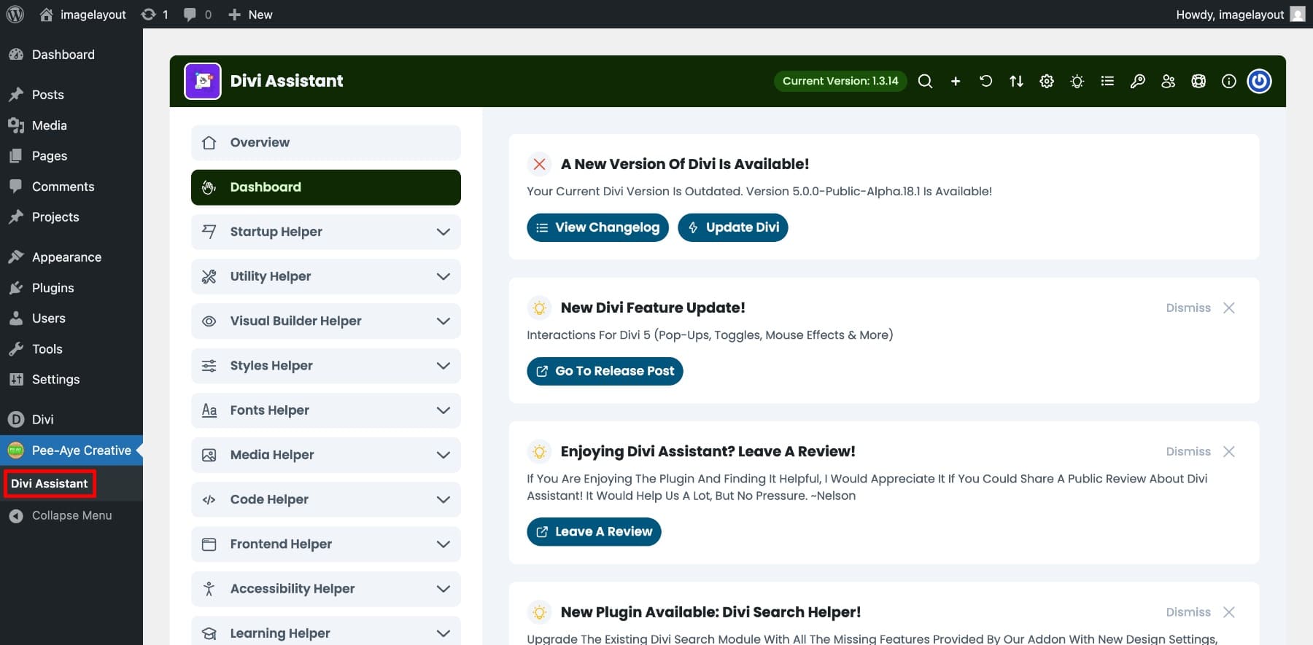Click the imagelayout site name link
The width and height of the screenshot is (1313, 645).
coord(82,15)
